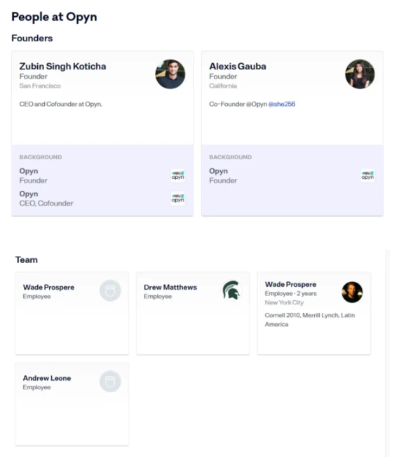
Task: Open the @she256 mention link
Action: click(282, 104)
